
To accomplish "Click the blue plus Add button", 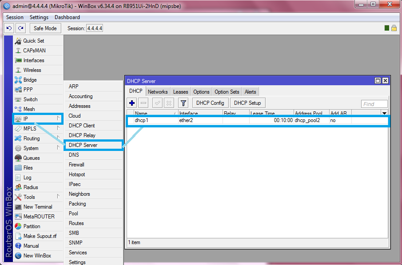I will point(132,103).
